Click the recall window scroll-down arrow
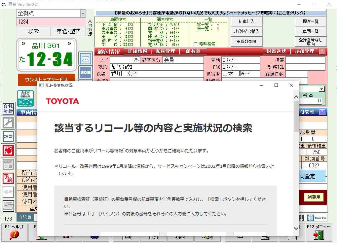Screen dimensions: 337x243 pyautogui.click(x=296, y=228)
